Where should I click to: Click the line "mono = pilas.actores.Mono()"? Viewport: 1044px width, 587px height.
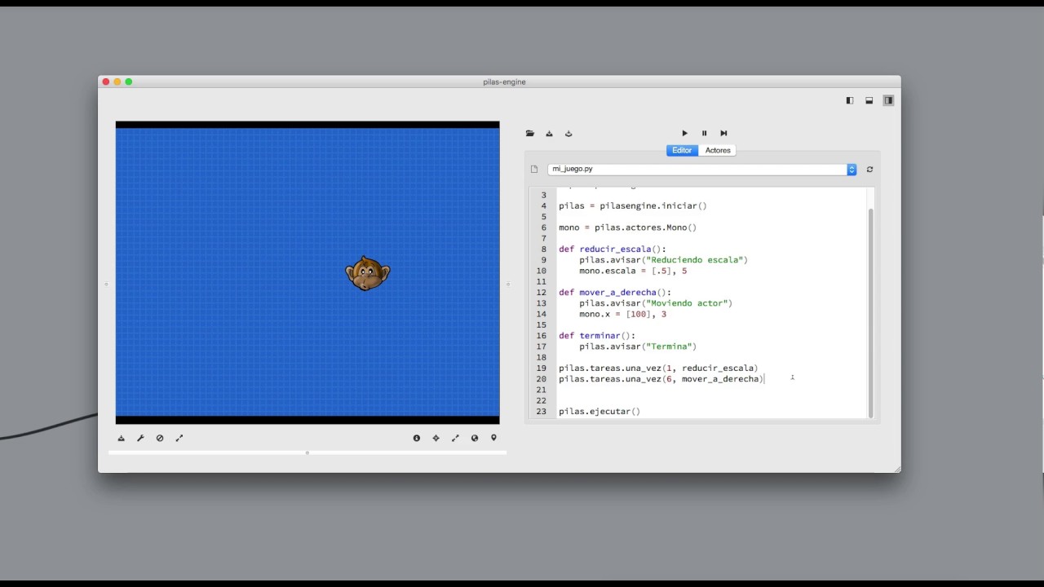[x=628, y=227]
